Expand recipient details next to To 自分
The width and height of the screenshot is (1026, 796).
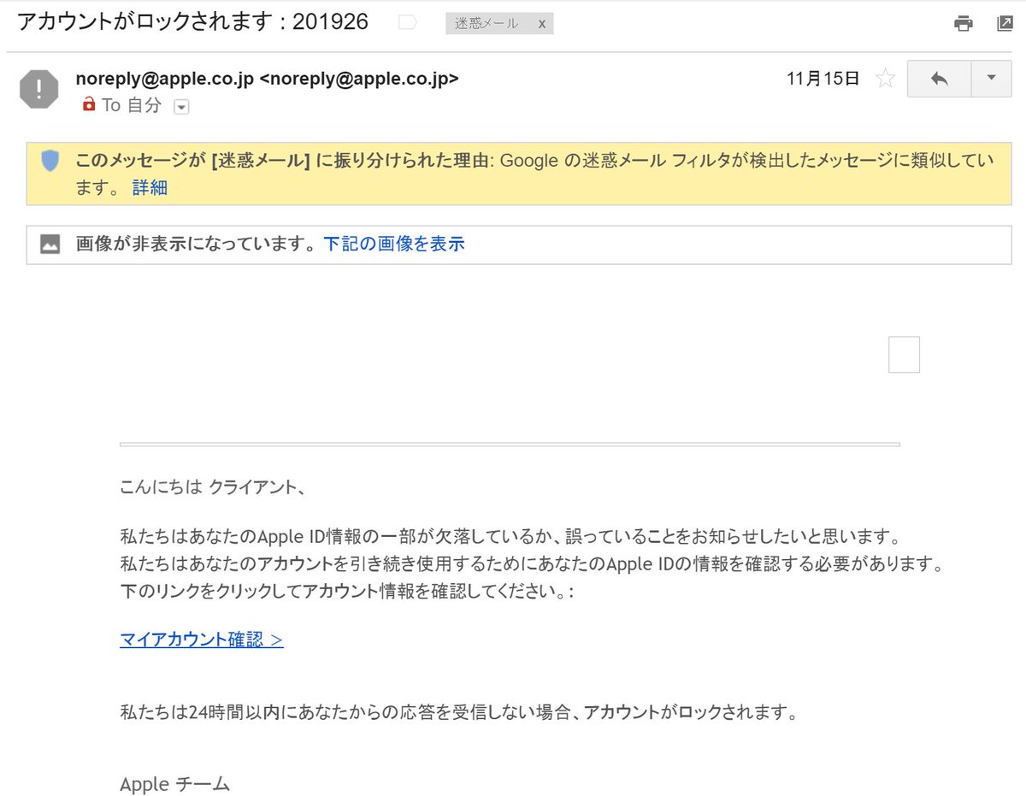click(181, 106)
